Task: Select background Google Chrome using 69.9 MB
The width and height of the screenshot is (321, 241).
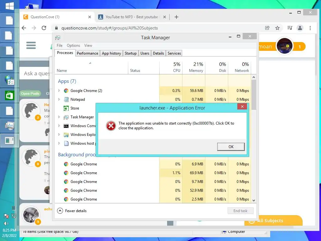Action: tap(153, 173)
